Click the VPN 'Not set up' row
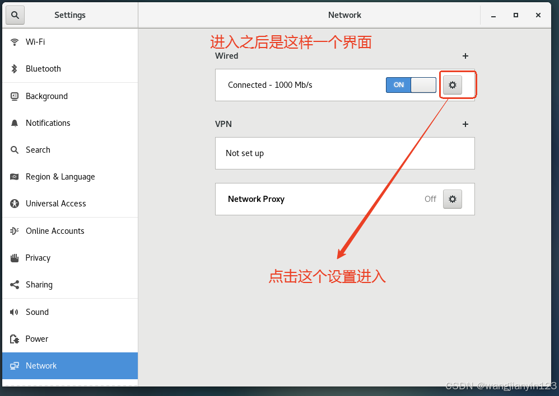This screenshot has width=559, height=396. point(344,153)
